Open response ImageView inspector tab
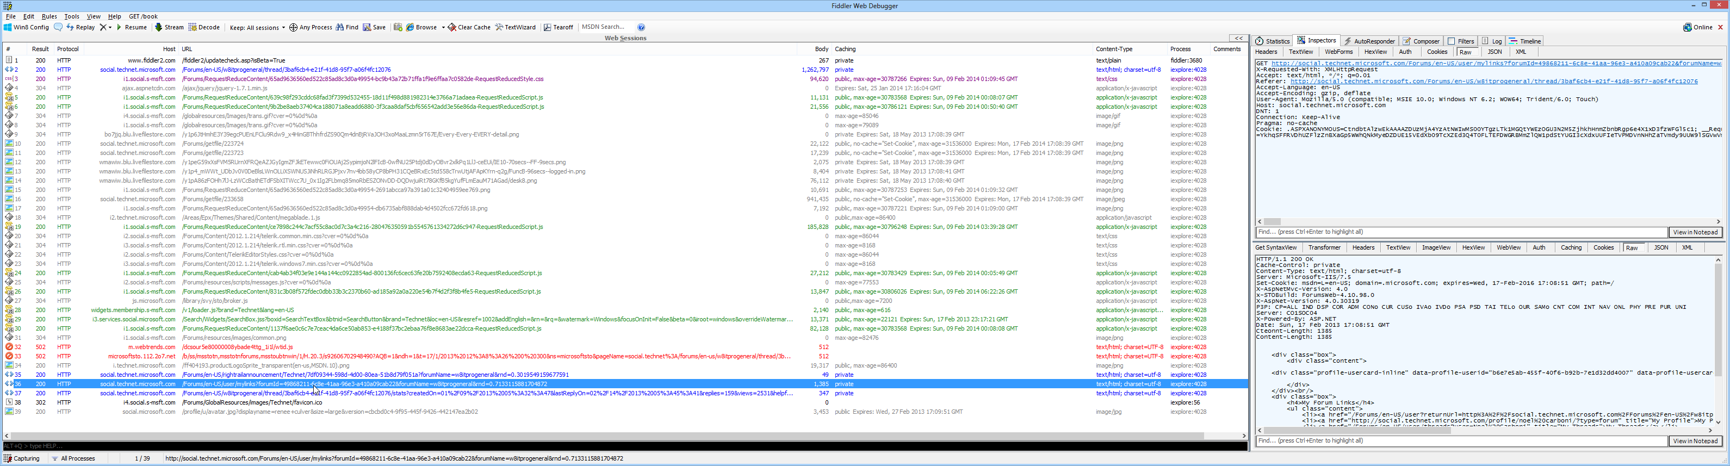1730x466 pixels. pyautogui.click(x=1436, y=248)
